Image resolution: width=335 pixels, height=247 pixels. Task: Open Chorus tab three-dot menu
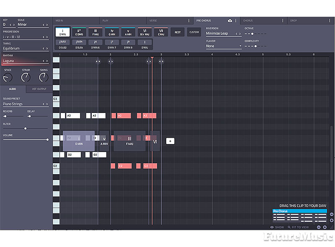[283, 21]
